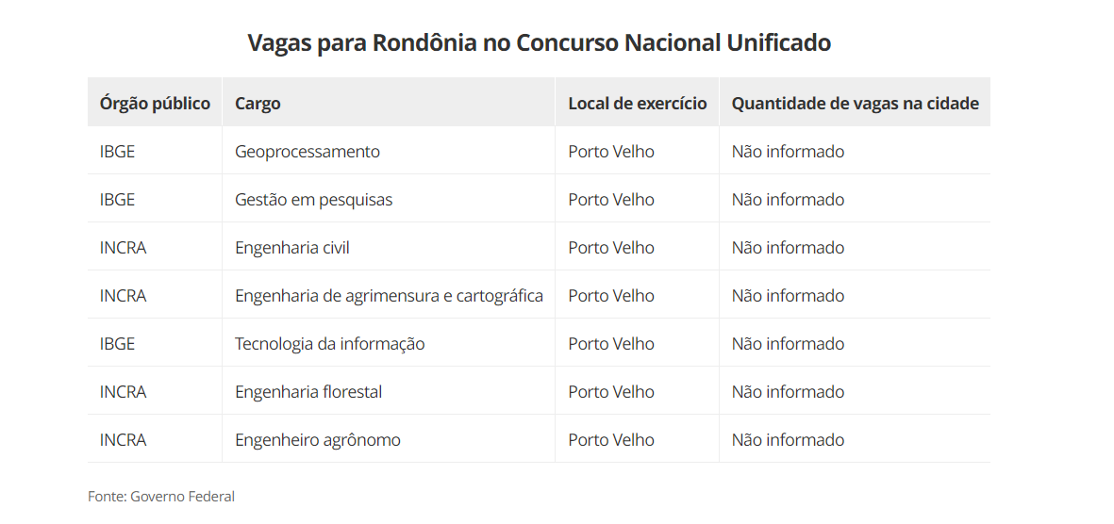Select the 'Gestão em pesquisas' cell
The width and height of the screenshot is (1114, 524).
click(x=313, y=200)
